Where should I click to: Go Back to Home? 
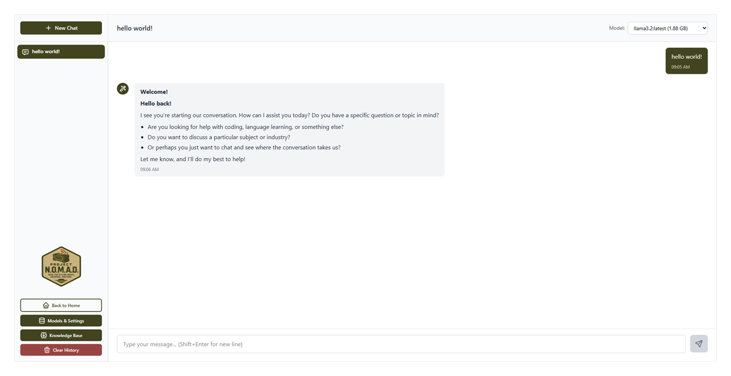point(61,305)
